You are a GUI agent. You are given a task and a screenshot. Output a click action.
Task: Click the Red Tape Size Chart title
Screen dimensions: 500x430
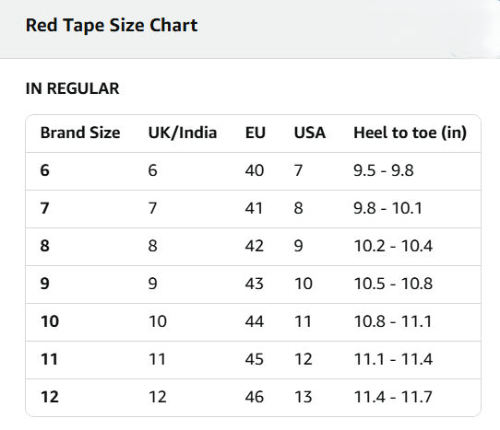click(112, 26)
